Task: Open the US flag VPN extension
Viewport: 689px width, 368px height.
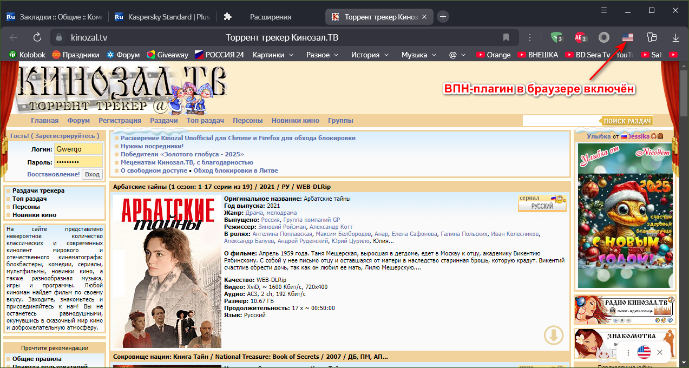Action: coord(628,37)
